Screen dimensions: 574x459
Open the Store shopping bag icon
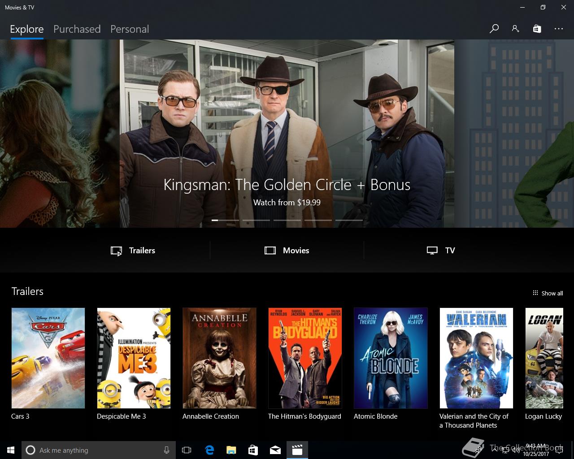click(537, 29)
